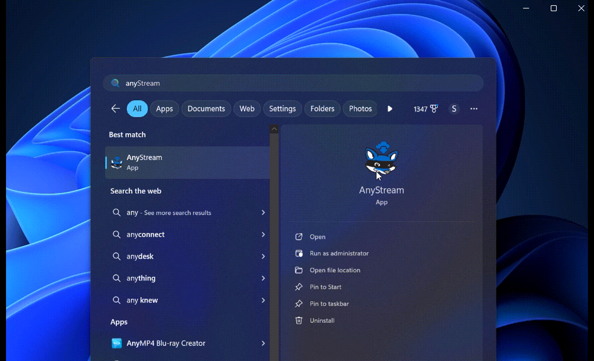Click the Run as administrator shield icon
The width and height of the screenshot is (594, 361).
299,254
